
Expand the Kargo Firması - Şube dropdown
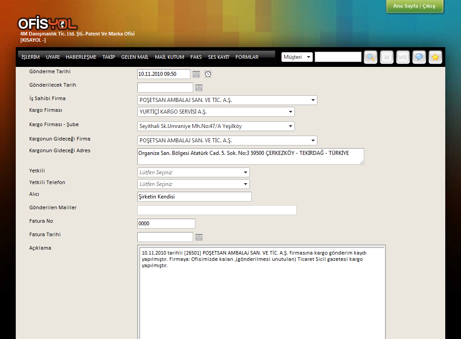click(x=216, y=126)
